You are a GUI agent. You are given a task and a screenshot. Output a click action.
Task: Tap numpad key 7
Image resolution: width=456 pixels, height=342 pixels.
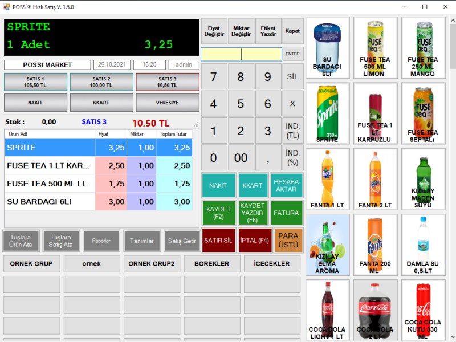click(x=214, y=77)
